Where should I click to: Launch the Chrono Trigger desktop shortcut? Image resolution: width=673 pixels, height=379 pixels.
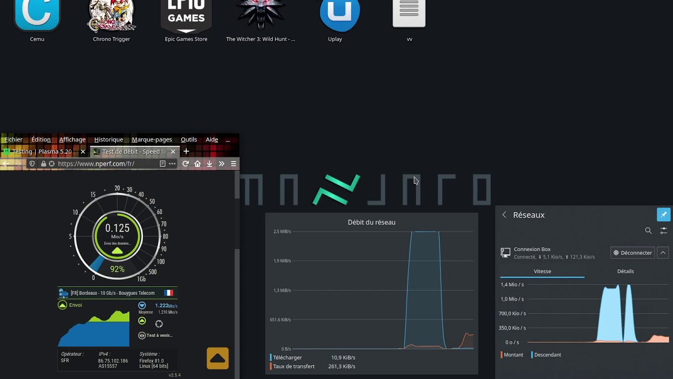111,21
